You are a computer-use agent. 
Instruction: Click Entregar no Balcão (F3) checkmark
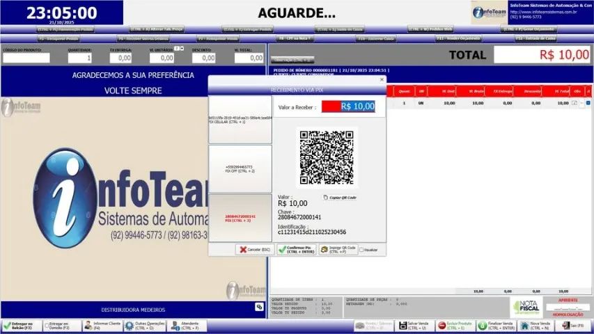click(22, 326)
